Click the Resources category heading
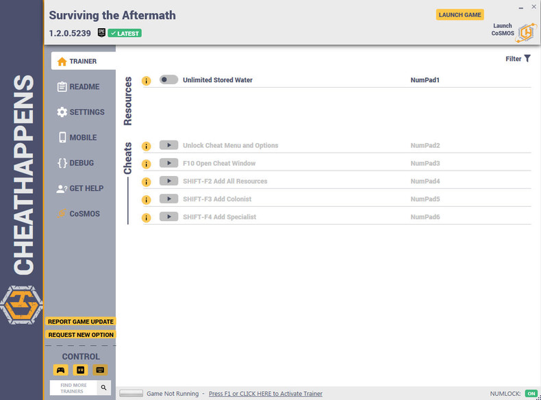Viewport: 541px width, 400px height. tap(127, 101)
